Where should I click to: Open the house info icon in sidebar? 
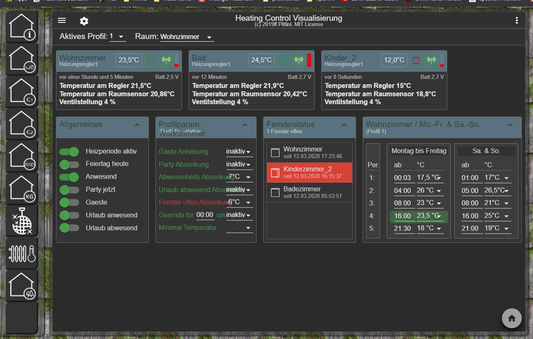pyautogui.click(x=22, y=27)
